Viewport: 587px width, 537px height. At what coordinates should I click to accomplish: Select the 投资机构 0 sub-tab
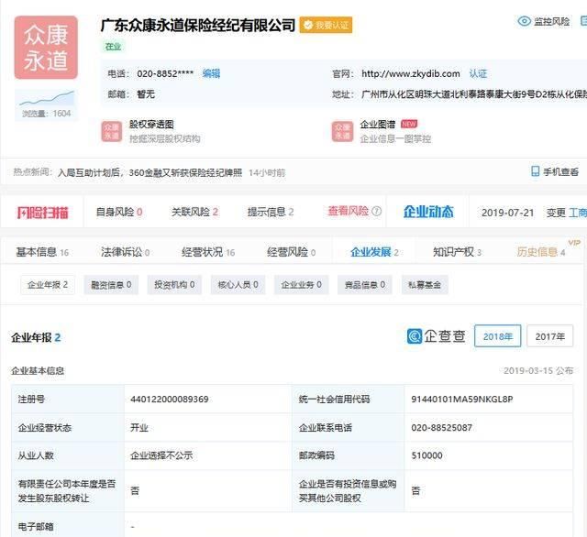click(x=174, y=285)
